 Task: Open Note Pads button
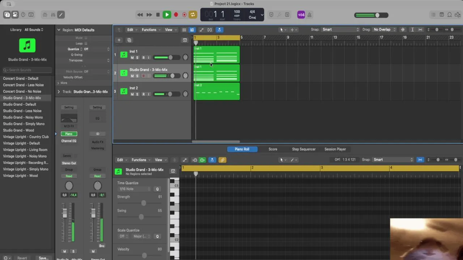pos(442,15)
